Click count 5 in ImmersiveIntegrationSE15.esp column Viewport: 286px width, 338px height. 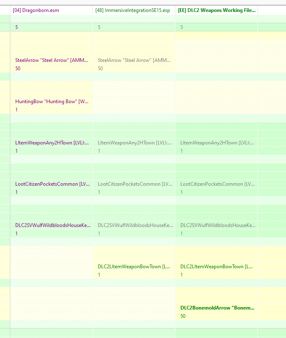coord(99,27)
